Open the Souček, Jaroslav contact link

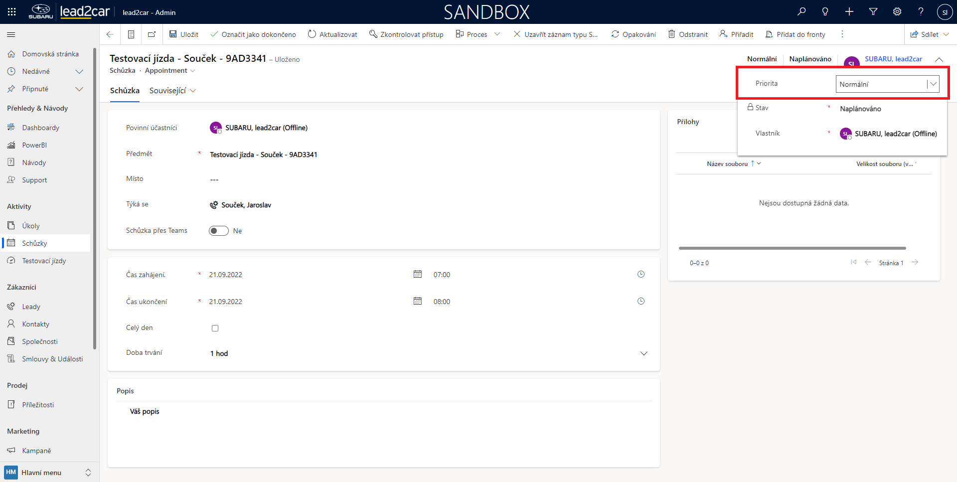point(246,205)
